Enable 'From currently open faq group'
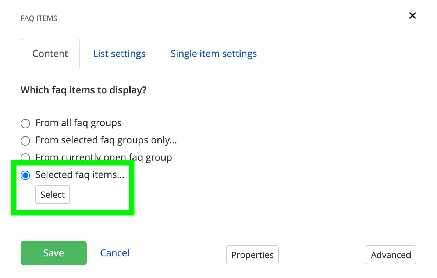Image resolution: width=437 pixels, height=278 pixels. [25, 157]
